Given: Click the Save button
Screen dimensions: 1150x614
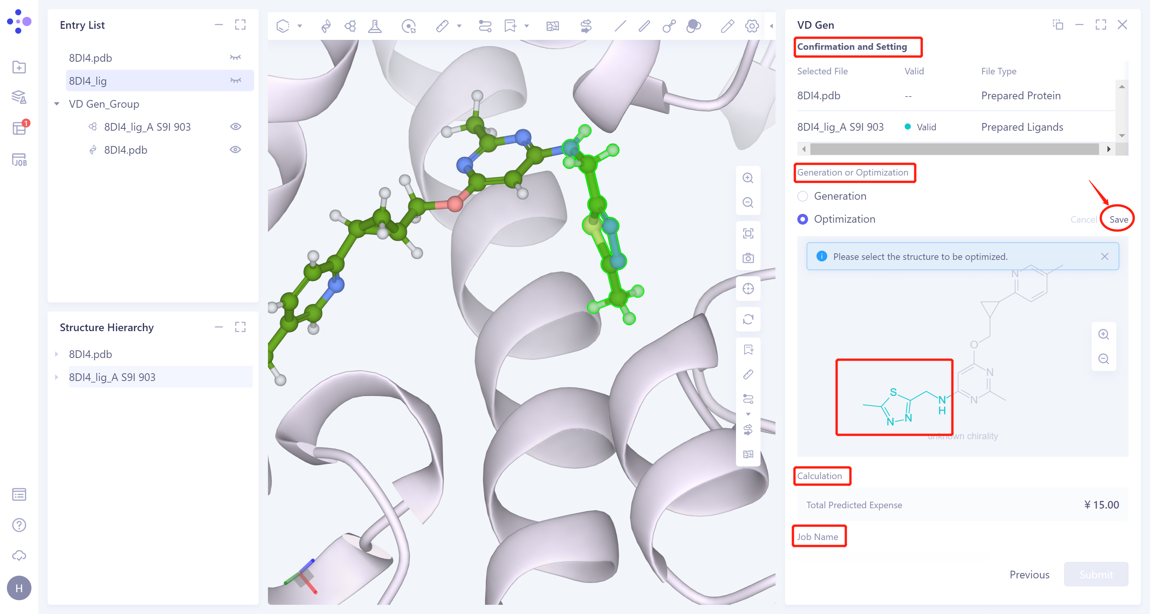Looking at the screenshot, I should click(1118, 219).
